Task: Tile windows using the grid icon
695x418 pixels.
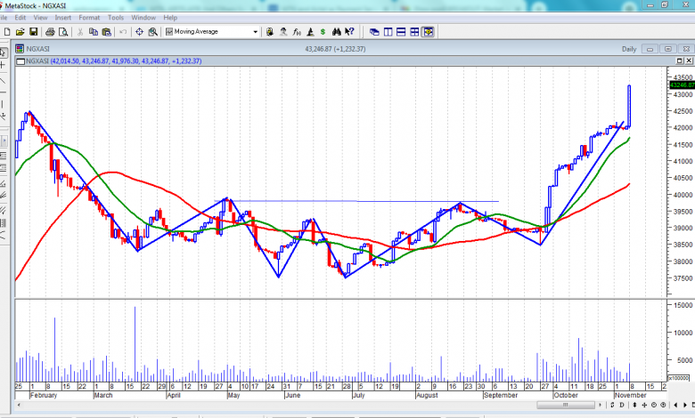Action: click(414, 32)
